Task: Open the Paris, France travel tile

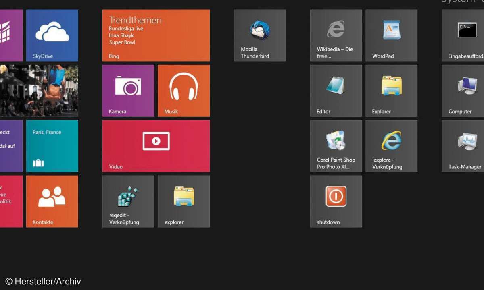Action: click(x=52, y=146)
